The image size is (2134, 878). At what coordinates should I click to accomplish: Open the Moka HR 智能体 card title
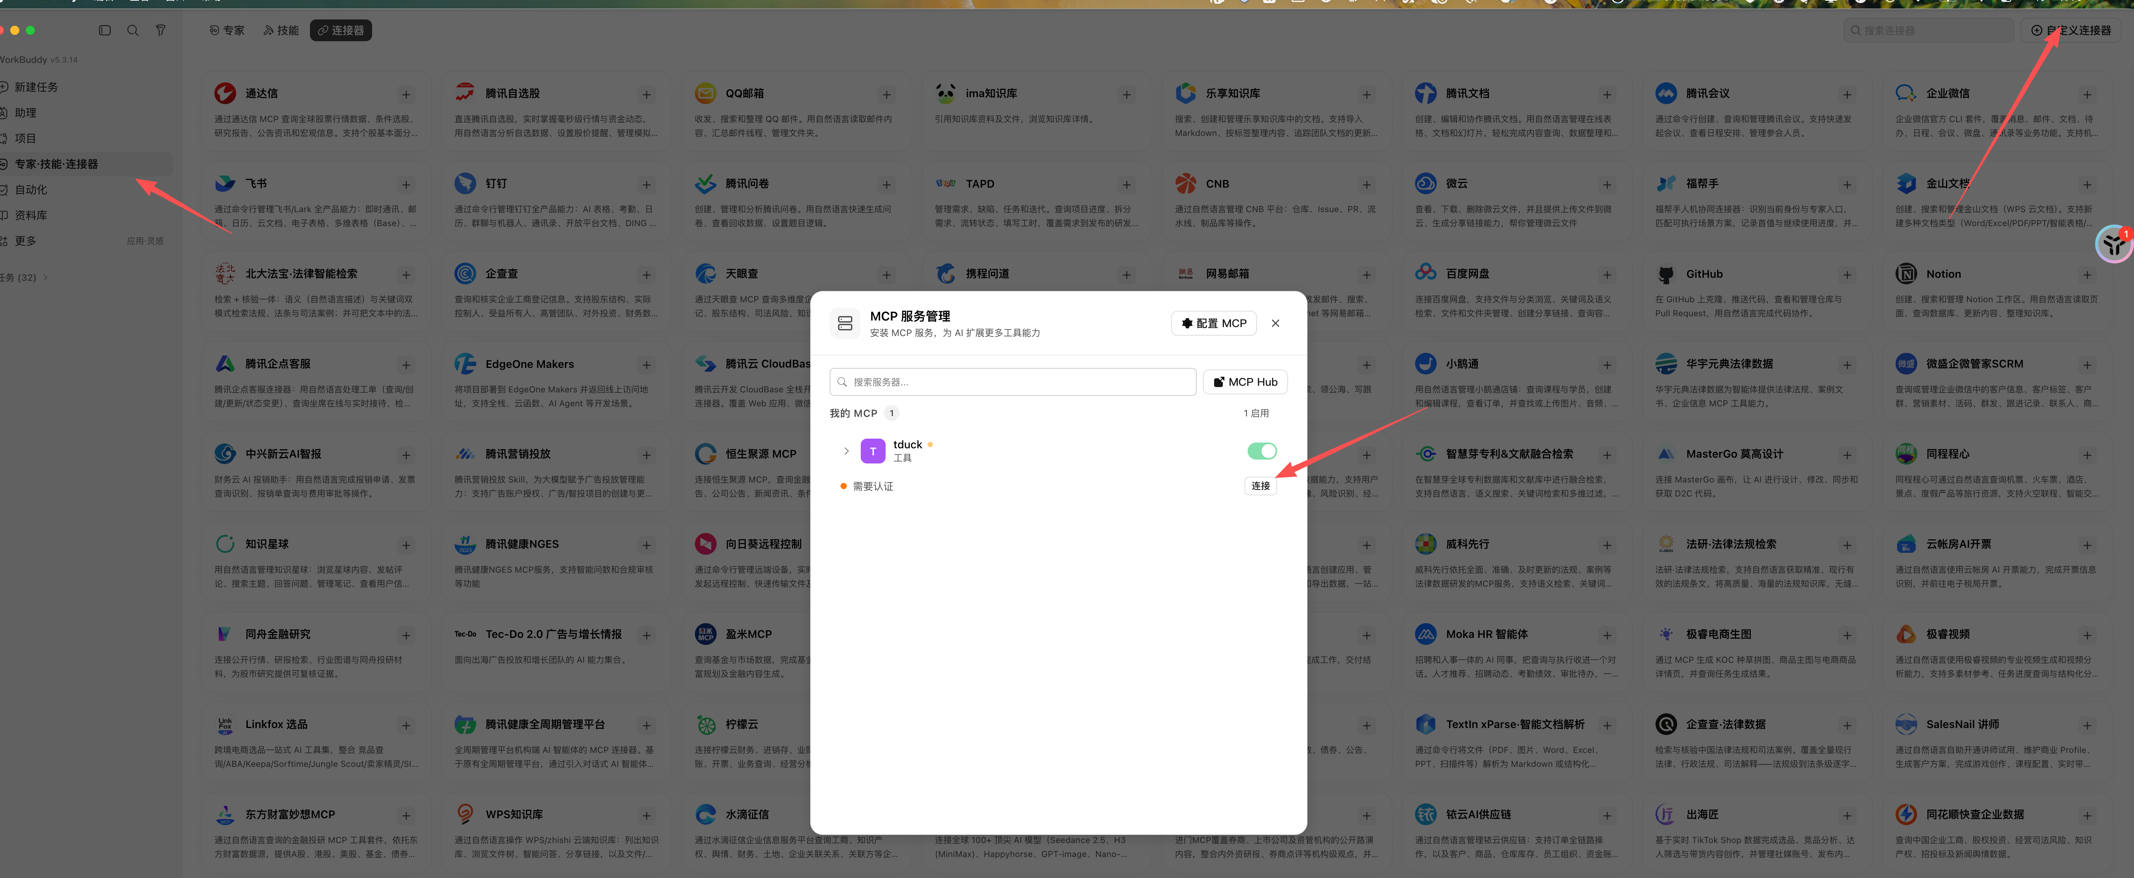coord(1486,634)
